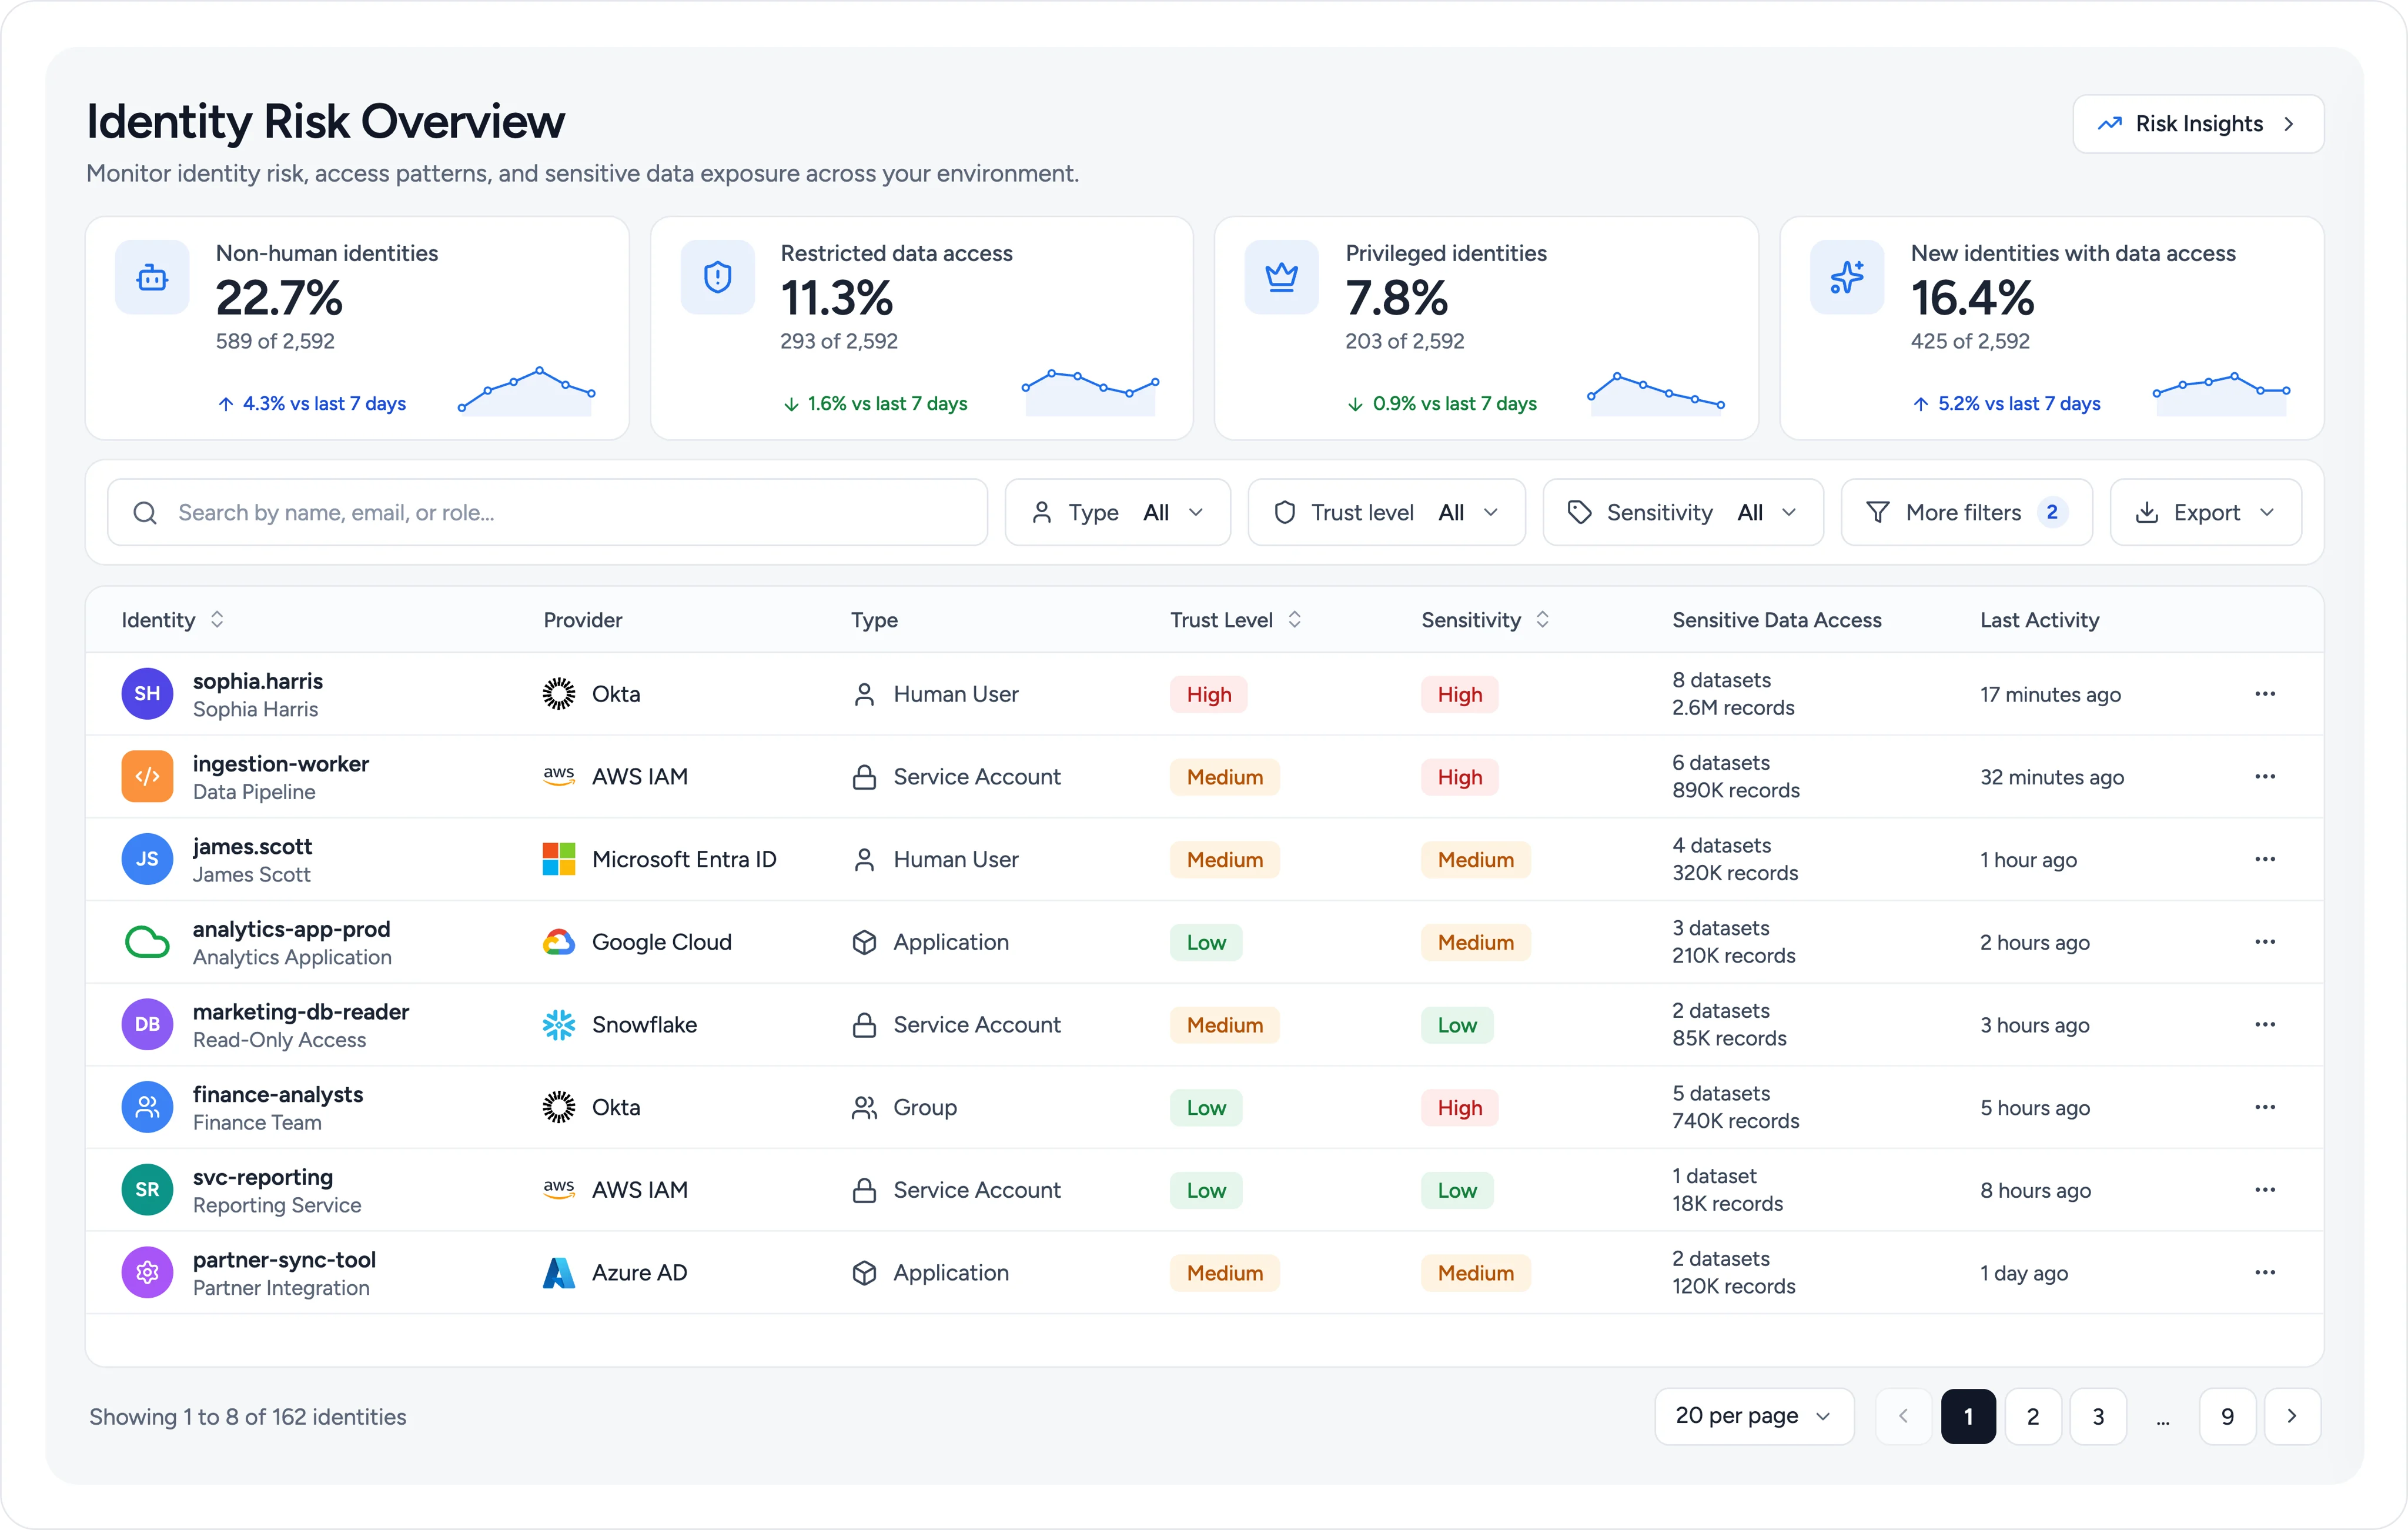This screenshot has width=2408, height=1530.
Task: Click the Low sensitivity badge for marketing-db-reader
Action: (1457, 1025)
